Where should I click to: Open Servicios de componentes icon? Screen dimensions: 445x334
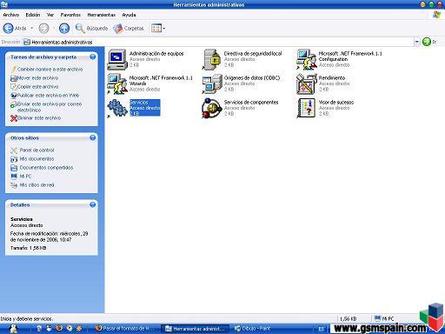pos(212,108)
